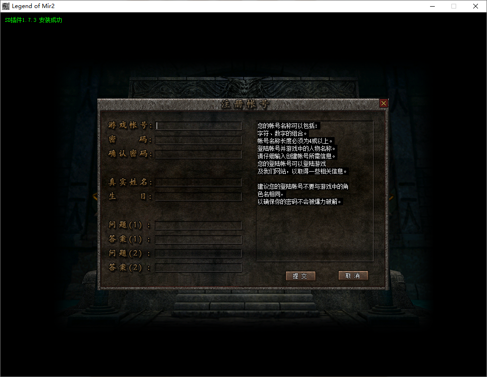
Task: Close the registration dialog with red X
Action: click(x=384, y=103)
